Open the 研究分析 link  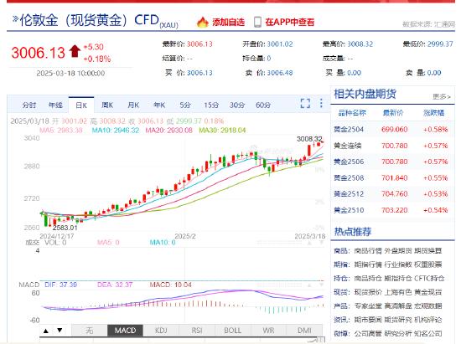pos(398,334)
